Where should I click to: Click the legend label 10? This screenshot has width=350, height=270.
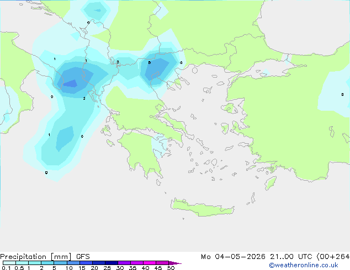click(x=69, y=268)
